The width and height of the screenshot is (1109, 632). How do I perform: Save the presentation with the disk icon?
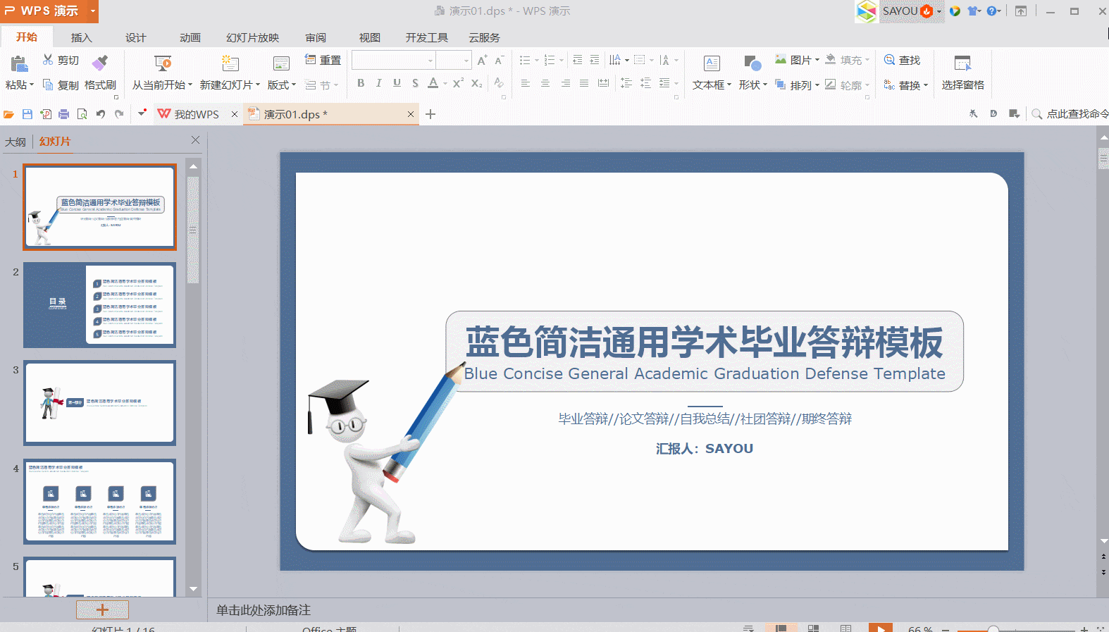pos(27,114)
